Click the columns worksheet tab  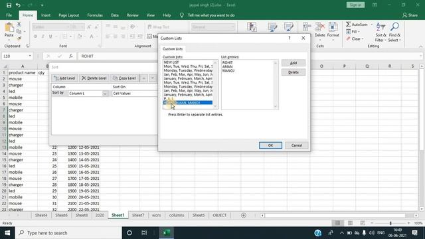(x=177, y=215)
